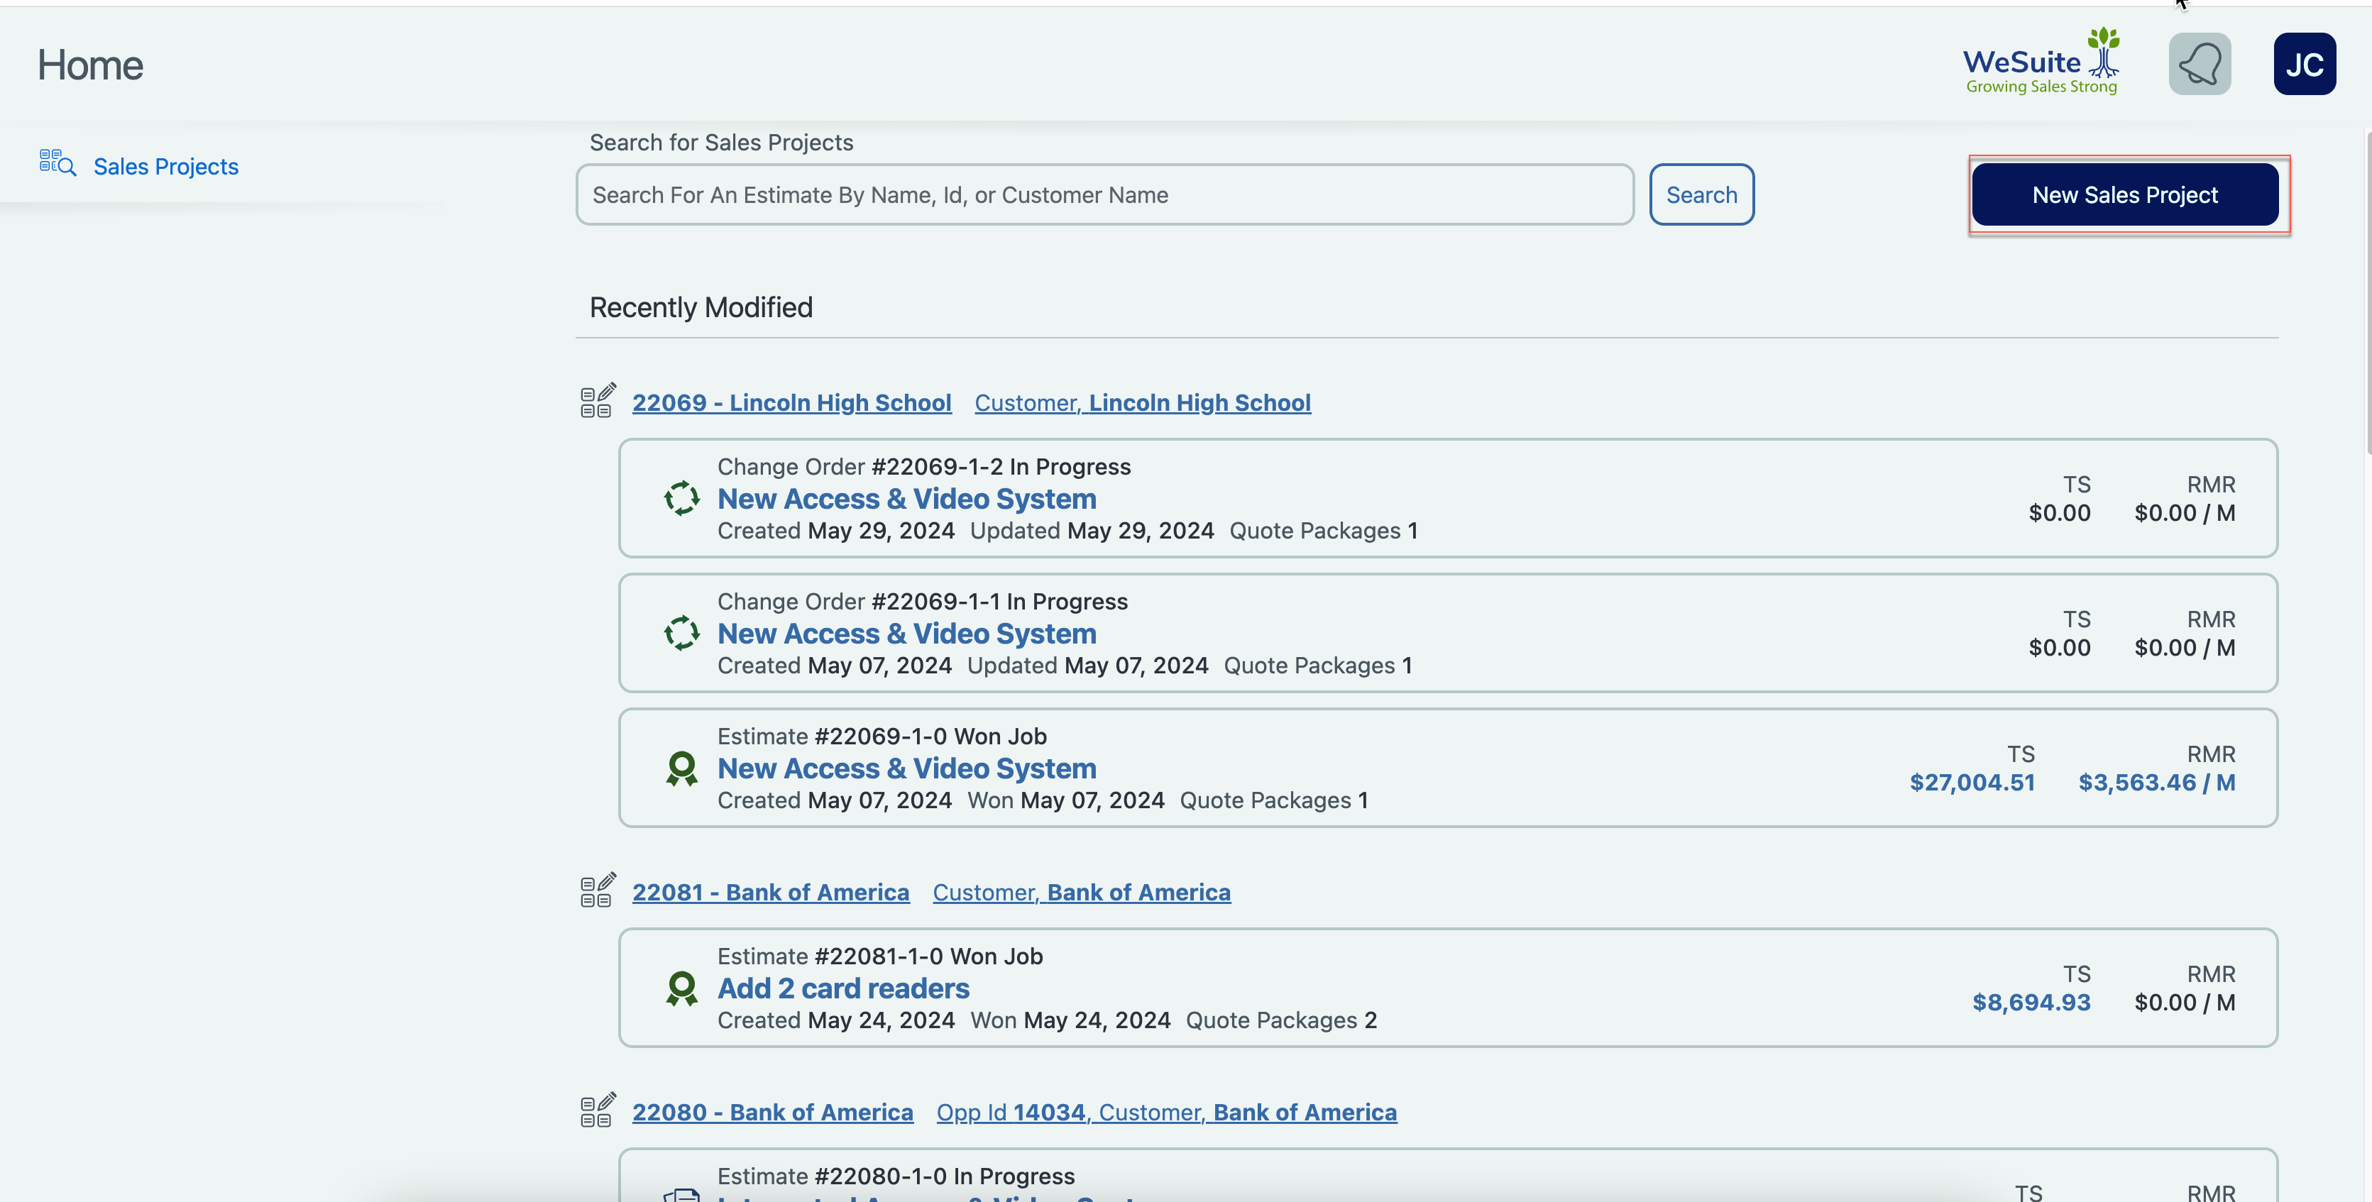Open project 22080 - Bank of America link
The width and height of the screenshot is (2372, 1202).
(x=772, y=1112)
